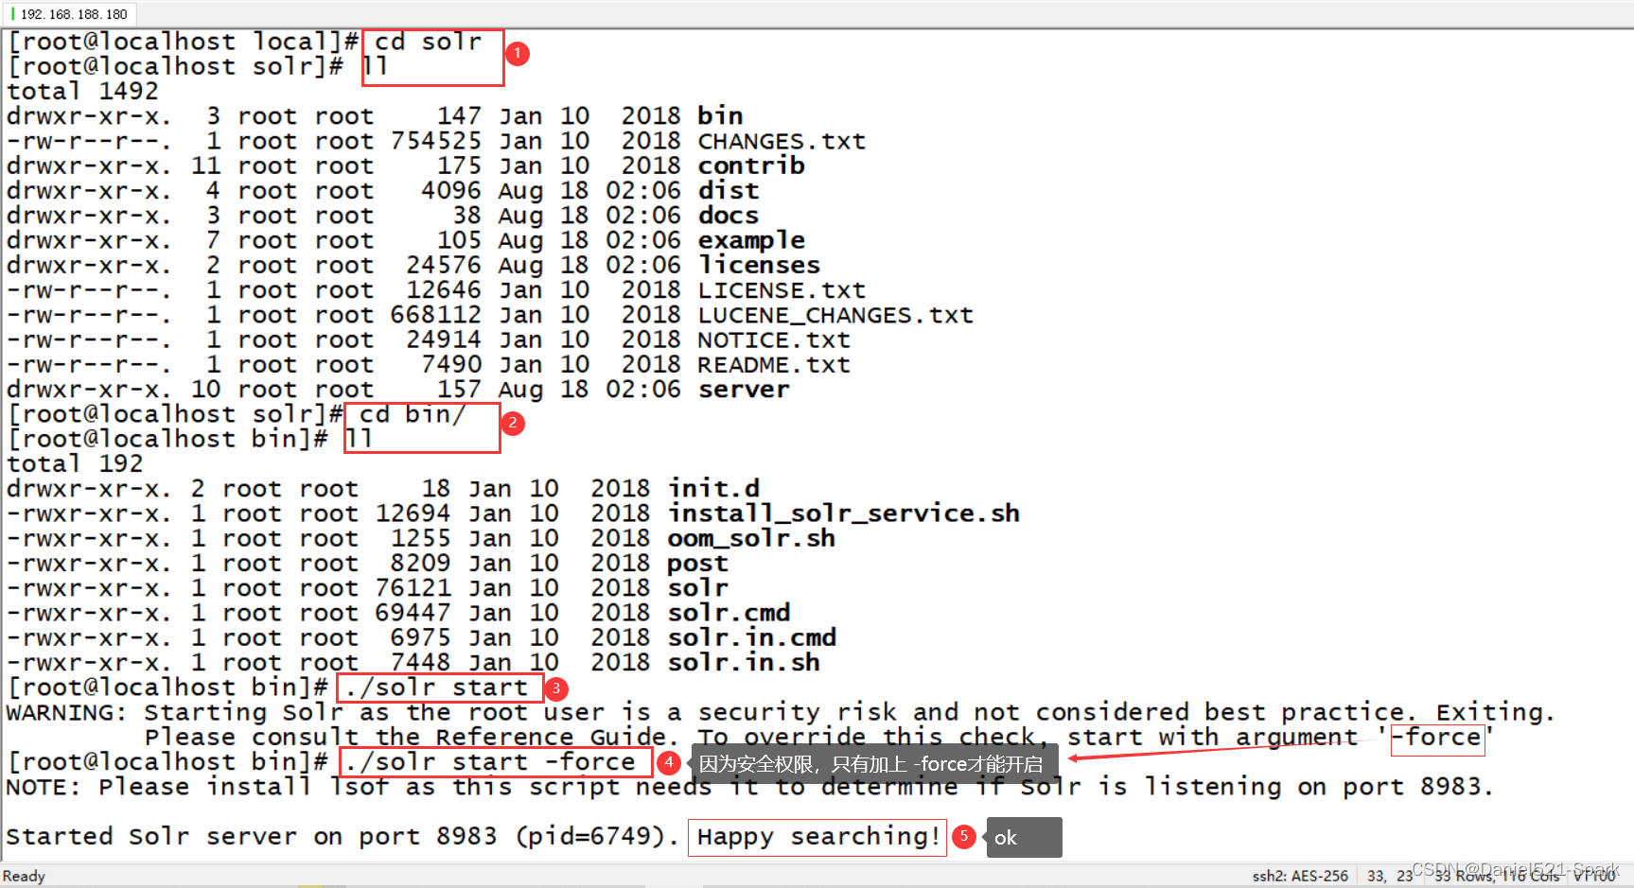Click the file size 754525 of CHANGES.txt

(436, 141)
